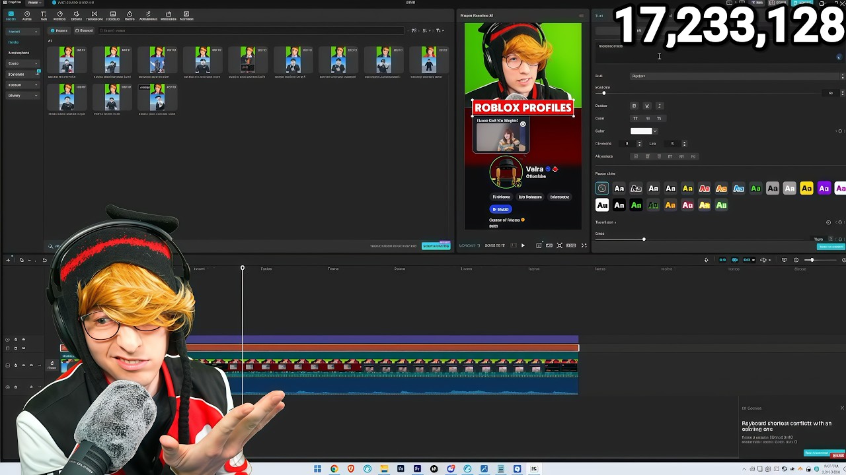Toggle the keyframe diamond beside Color row
Viewport: 846px width, 475px height.
click(x=840, y=131)
